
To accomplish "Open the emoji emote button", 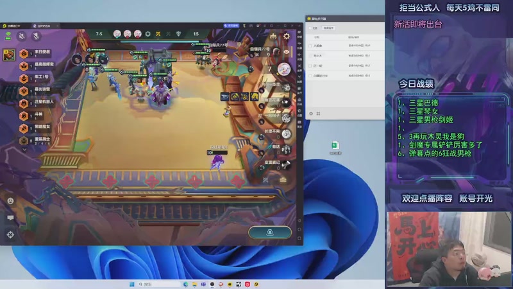I will pos(10,201).
